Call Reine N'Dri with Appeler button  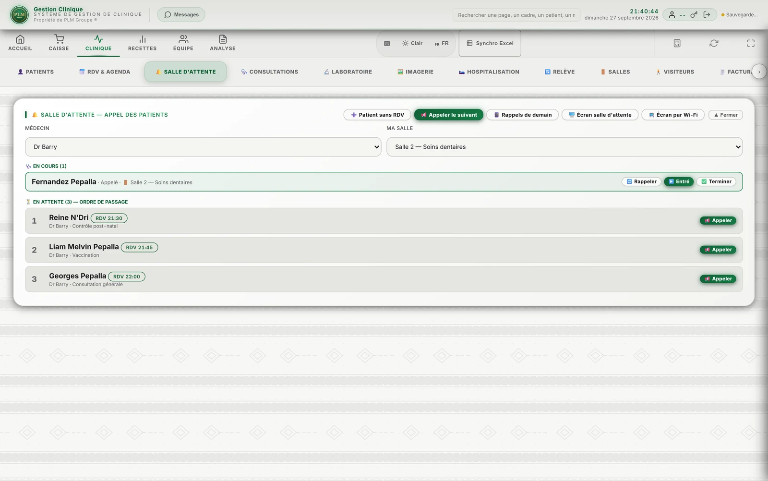click(718, 221)
